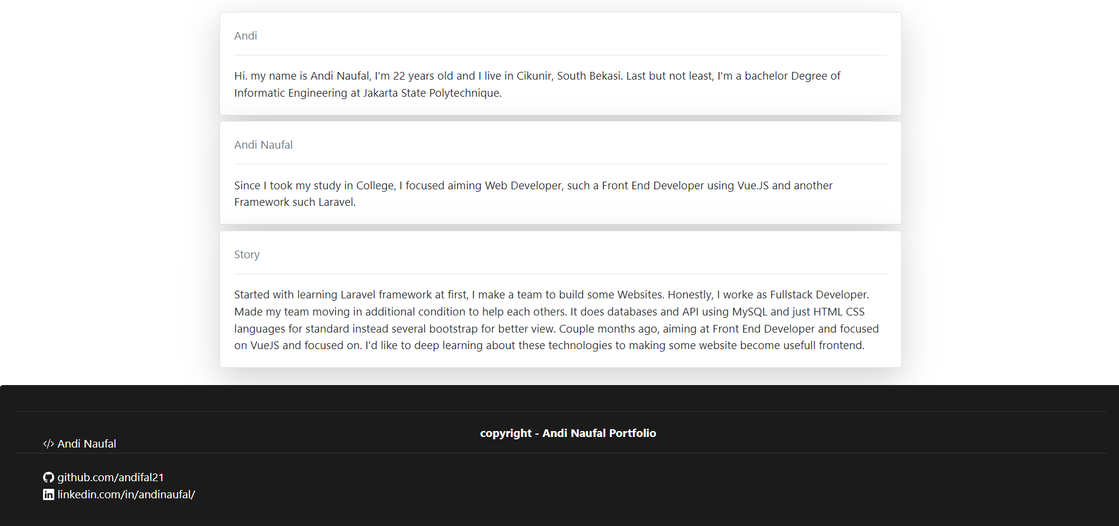The image size is (1119, 526).
Task: Click the 'Framework such Laravel.' line
Action: [295, 202]
